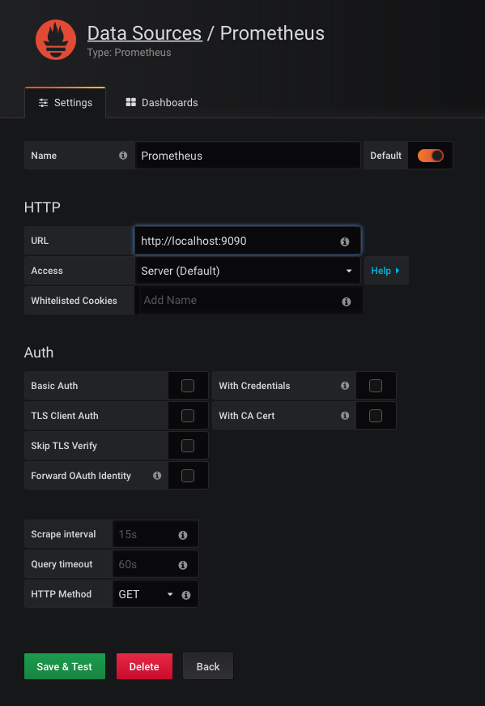Click info icon beside Forward OAuth Identity
Viewport: 485px width, 706px height.
157,476
